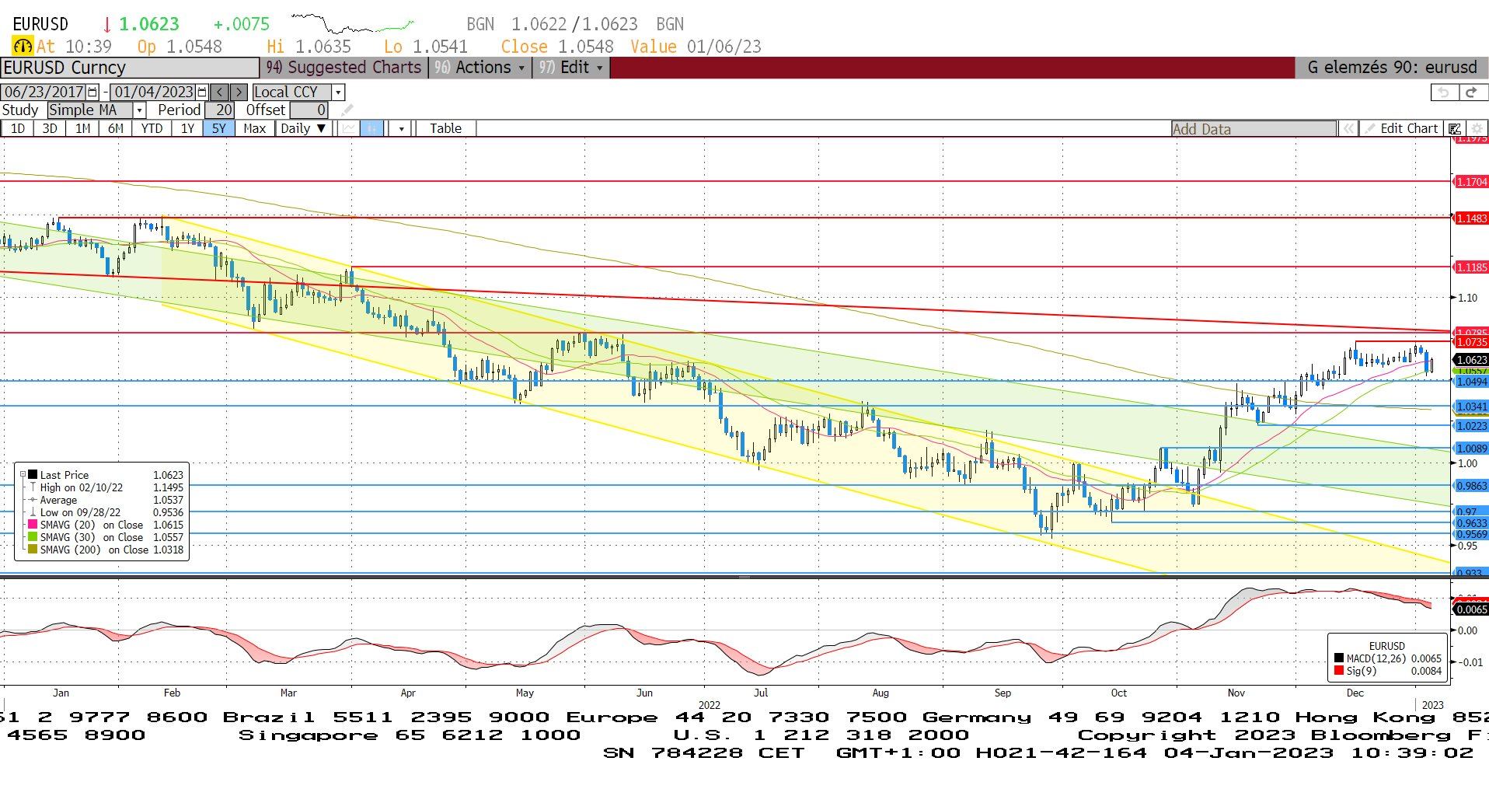Select the 6M time range tab
The width and height of the screenshot is (1489, 796).
click(x=115, y=128)
